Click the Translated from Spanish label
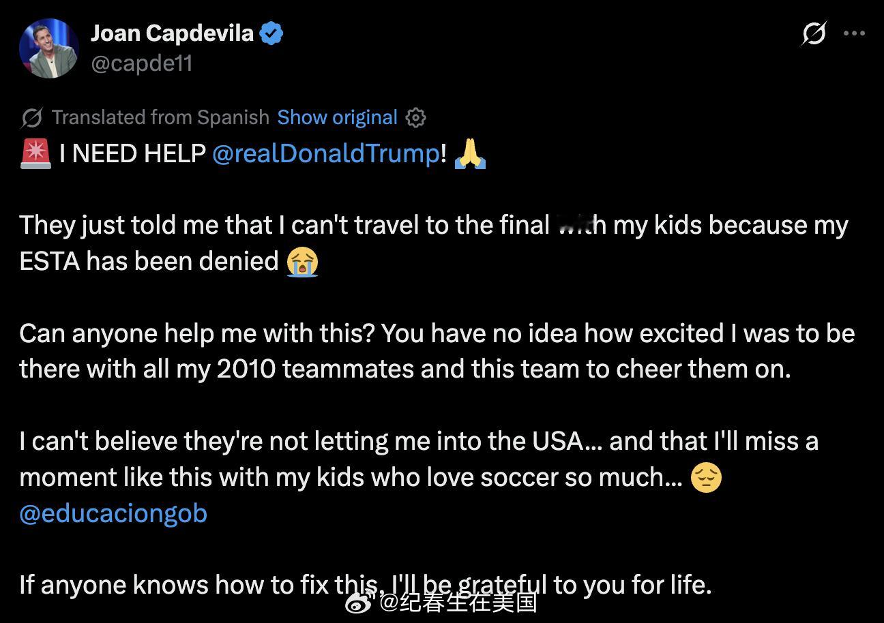884x623 pixels. click(x=161, y=117)
